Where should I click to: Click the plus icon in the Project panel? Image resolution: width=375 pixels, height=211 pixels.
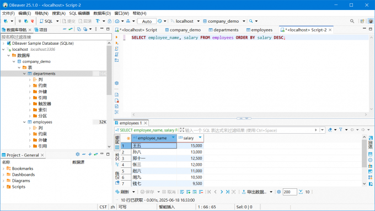90,155
